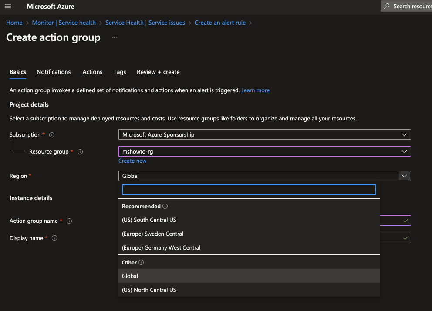The image size is (432, 311).
Task: Click the Create action group page title
Action: point(53,37)
